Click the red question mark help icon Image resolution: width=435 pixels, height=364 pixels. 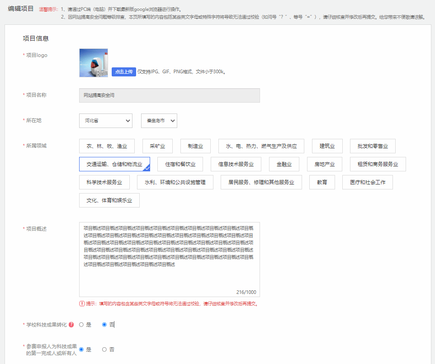click(71, 325)
